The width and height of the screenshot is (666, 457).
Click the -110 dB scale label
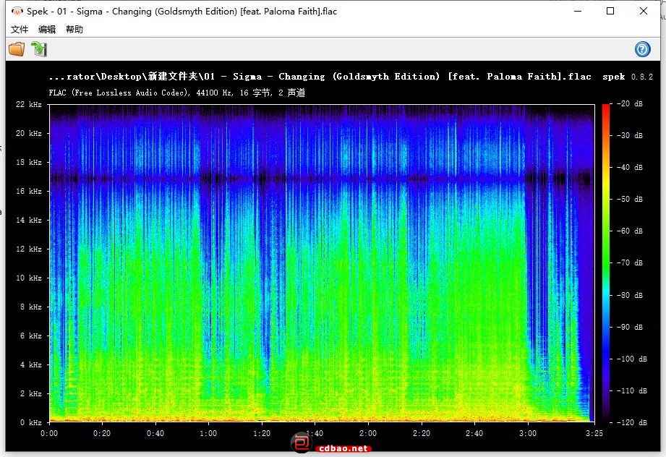(631, 390)
